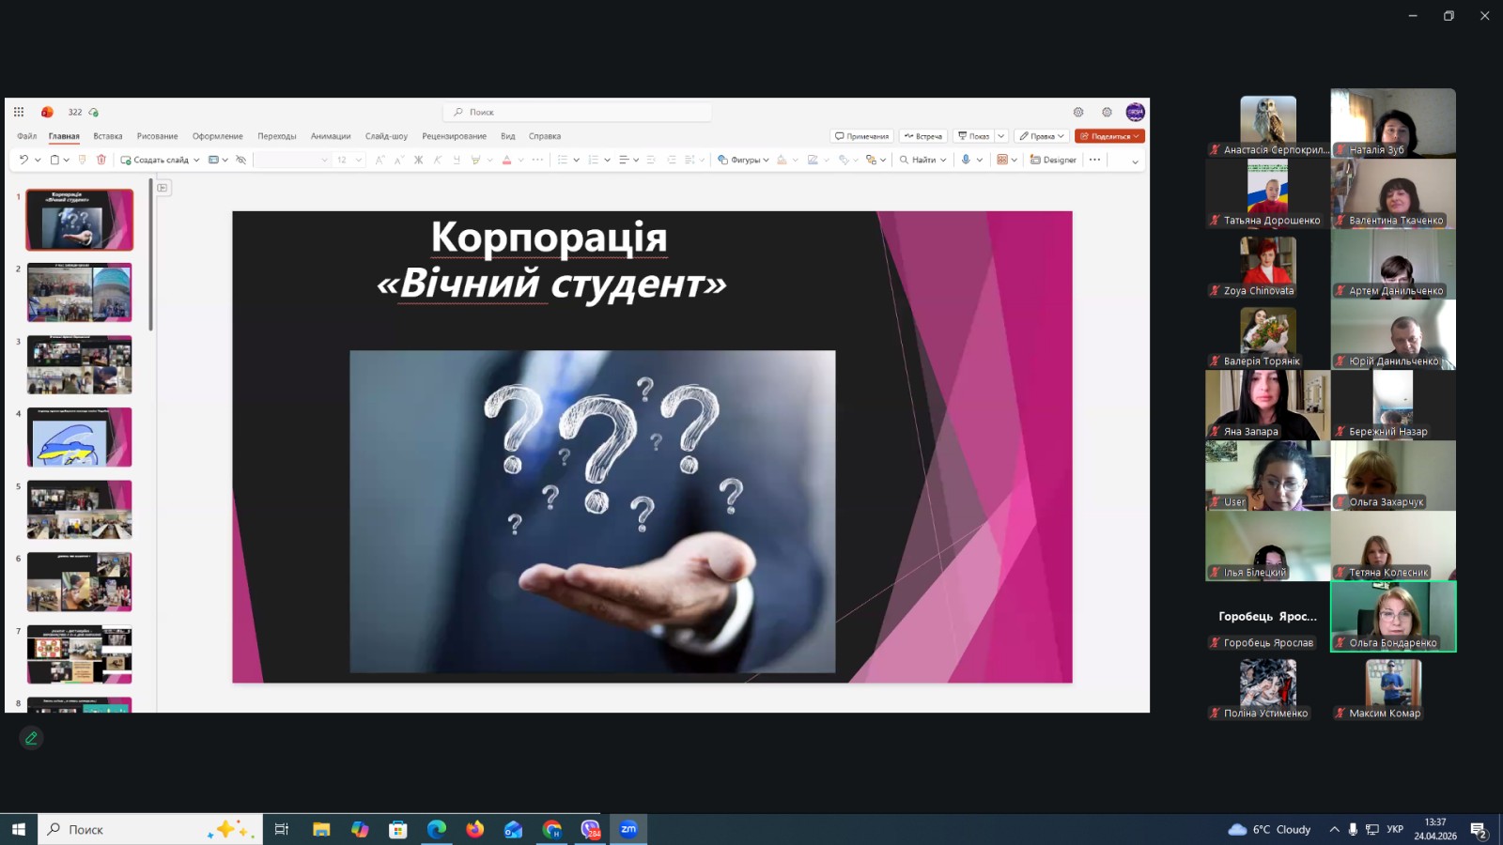Click the Dictate microphone icon

pos(966,160)
